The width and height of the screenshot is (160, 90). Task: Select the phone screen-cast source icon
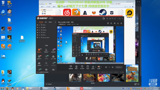[x=82, y=67]
